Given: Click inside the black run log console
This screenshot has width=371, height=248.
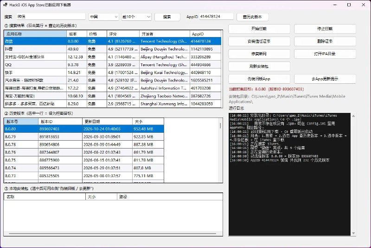Looking at the screenshot, I should pos(289,174).
